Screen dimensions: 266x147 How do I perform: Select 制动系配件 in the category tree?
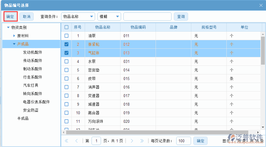(32, 69)
